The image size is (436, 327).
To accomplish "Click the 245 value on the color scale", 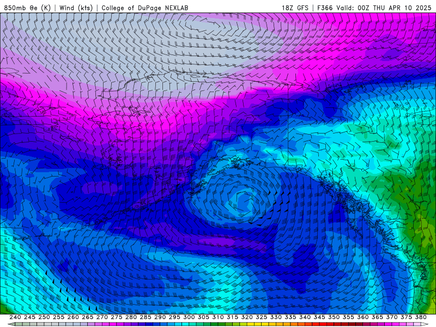I will click(29, 317).
